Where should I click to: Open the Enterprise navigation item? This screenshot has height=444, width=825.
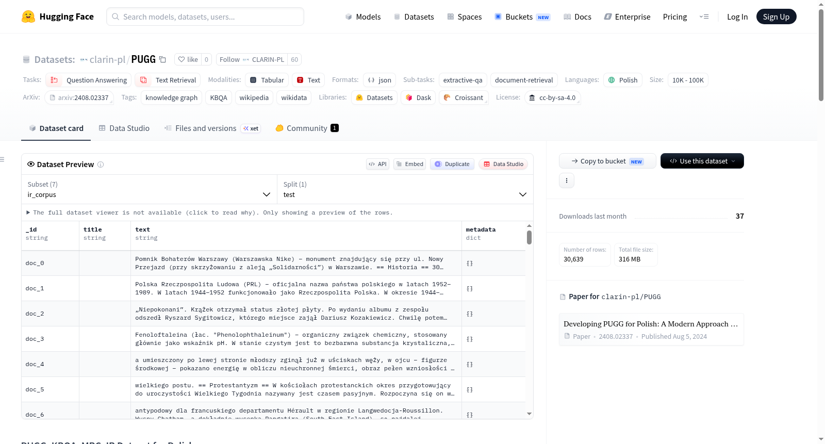tap(628, 17)
